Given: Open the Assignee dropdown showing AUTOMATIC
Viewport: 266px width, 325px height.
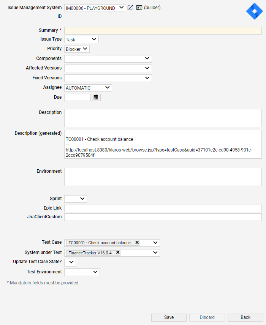Looking at the screenshot, I should (88, 87).
